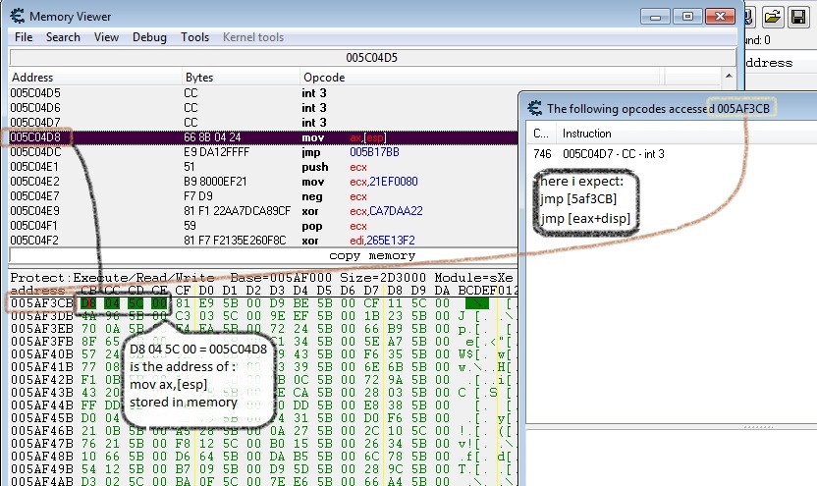This screenshot has height=486, width=817.
Task: Open the Tools menu
Action: pos(194,37)
